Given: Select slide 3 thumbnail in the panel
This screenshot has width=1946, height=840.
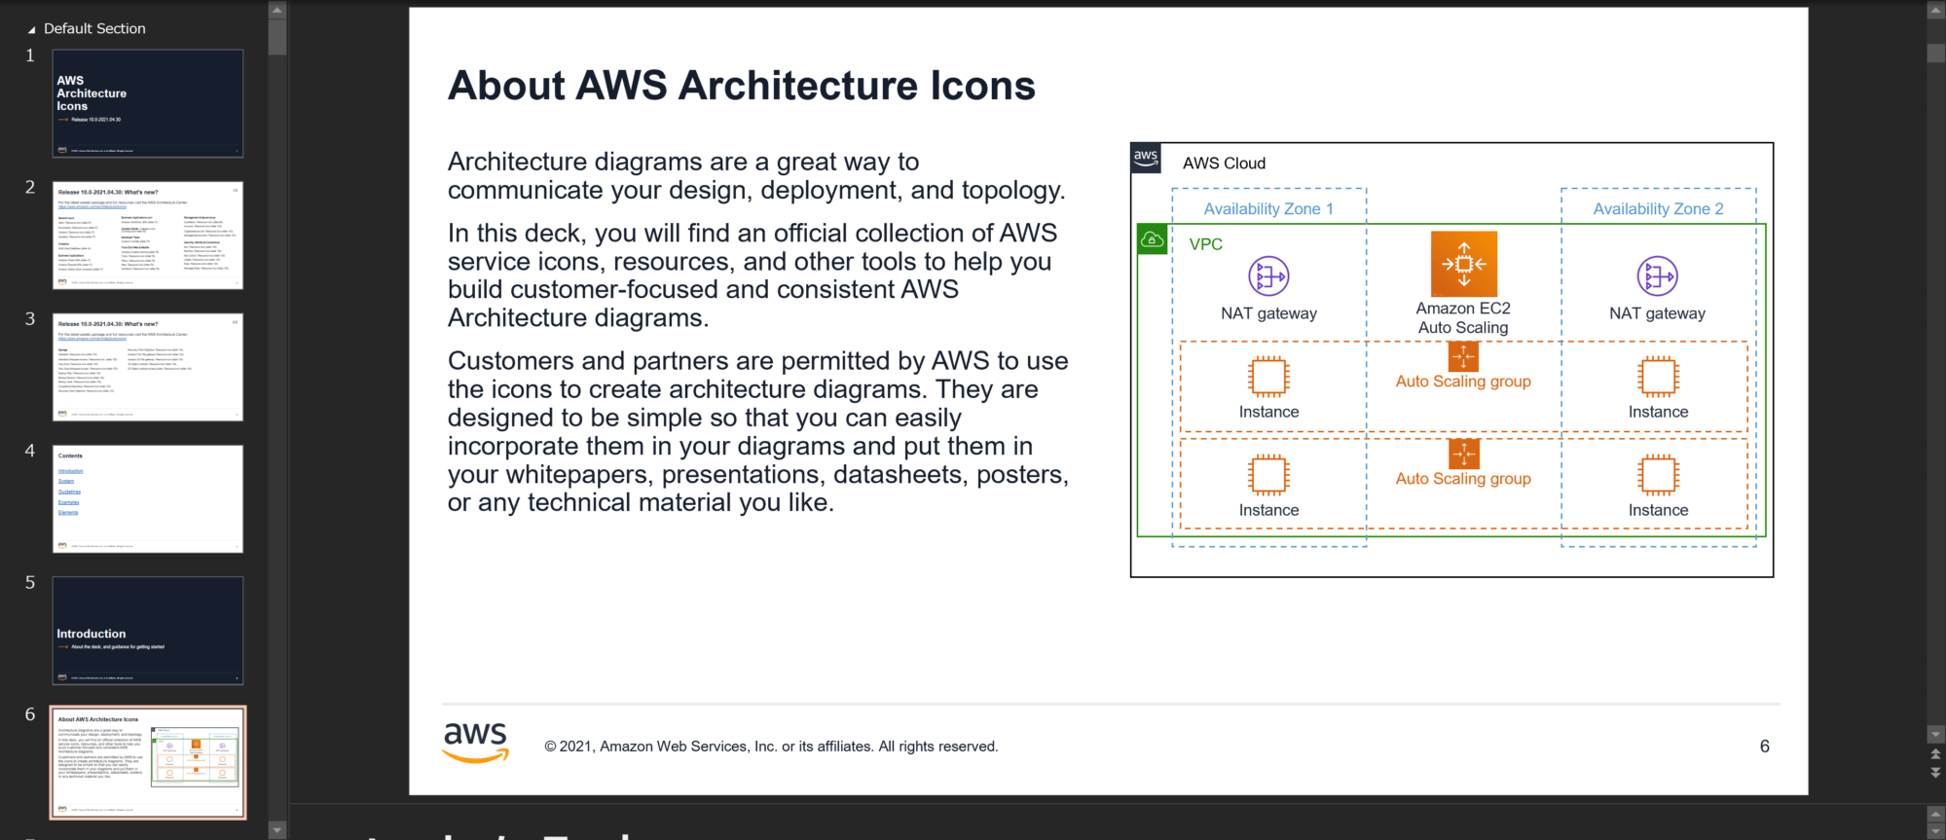Looking at the screenshot, I should (x=148, y=367).
